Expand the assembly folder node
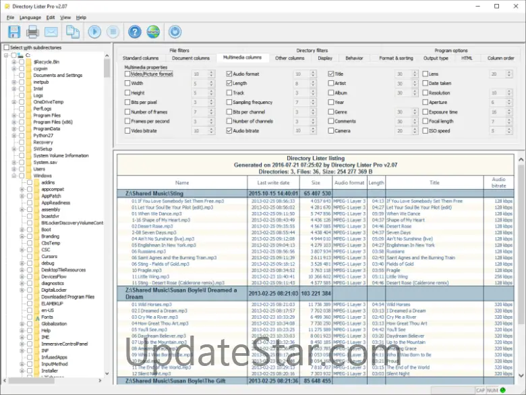 pos(22,209)
